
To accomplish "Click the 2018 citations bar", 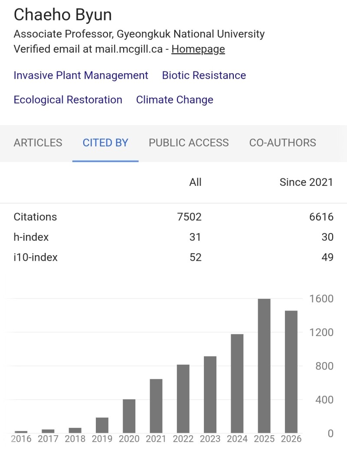I will click(75, 431).
